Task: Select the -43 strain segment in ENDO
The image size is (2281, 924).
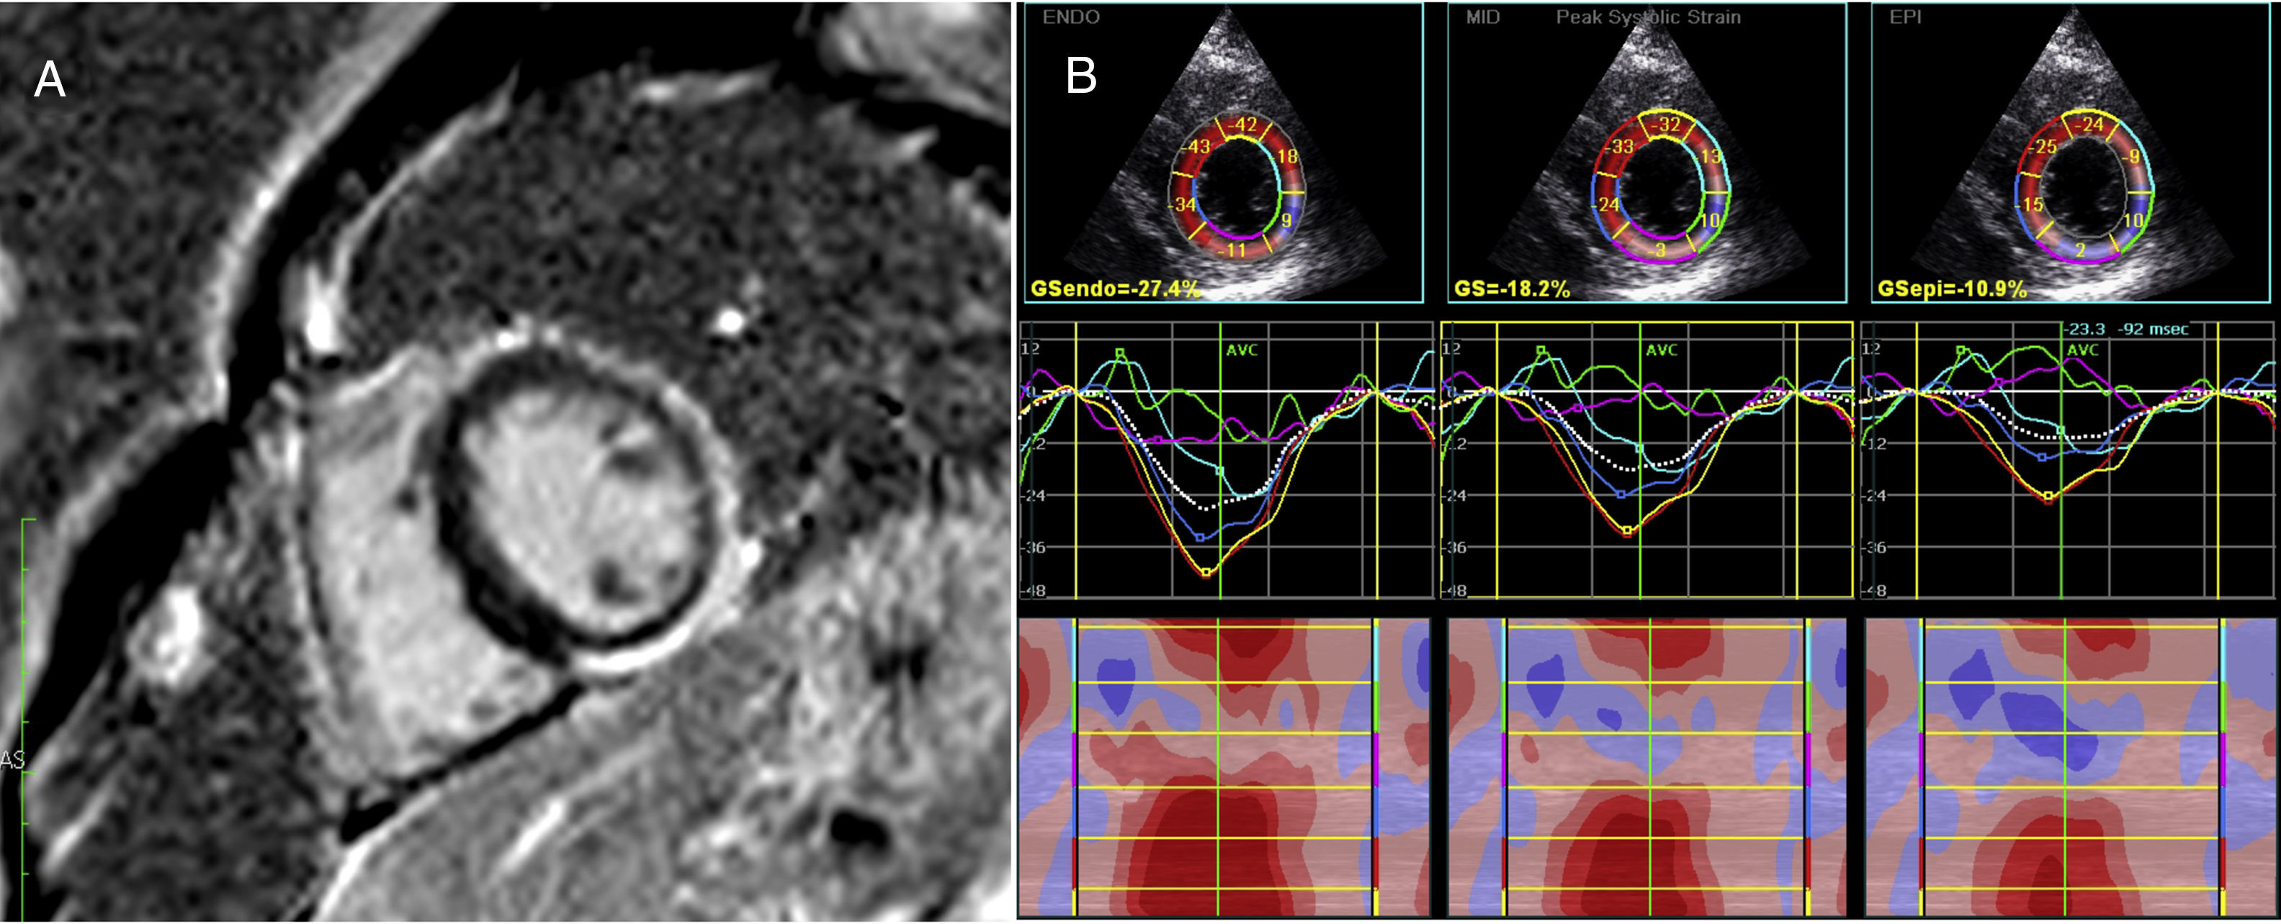Action: [x=1198, y=147]
